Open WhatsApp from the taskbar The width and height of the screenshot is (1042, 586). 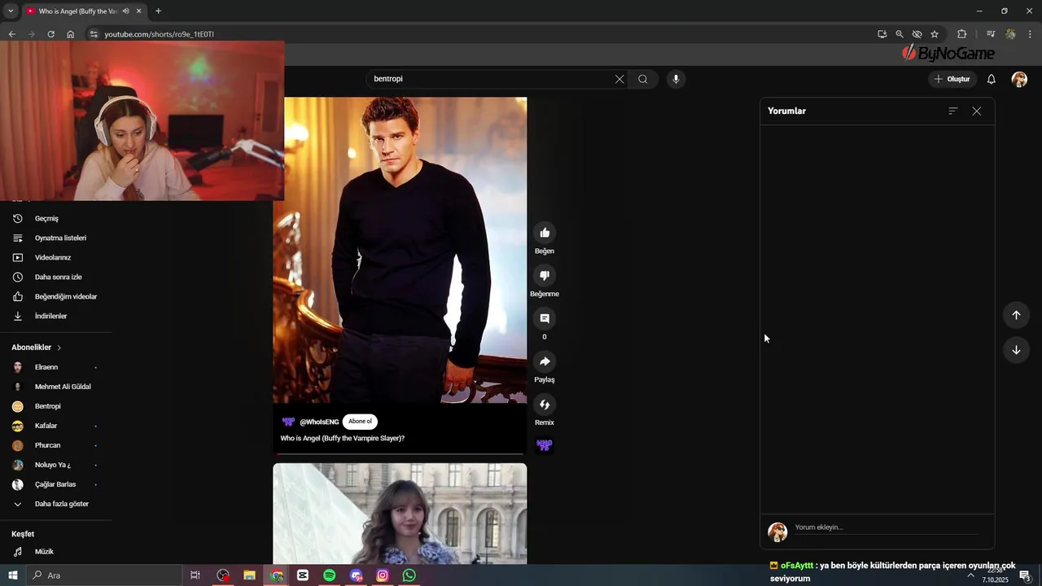tap(409, 575)
